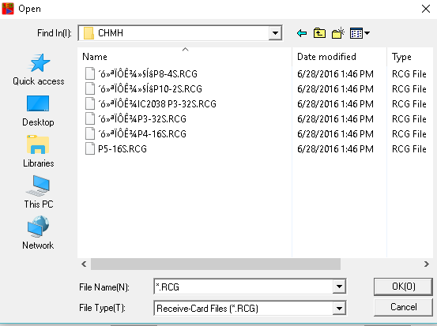Expand the File Type dropdown
Image resolution: width=437 pixels, height=326 pixels.
pos(339,308)
